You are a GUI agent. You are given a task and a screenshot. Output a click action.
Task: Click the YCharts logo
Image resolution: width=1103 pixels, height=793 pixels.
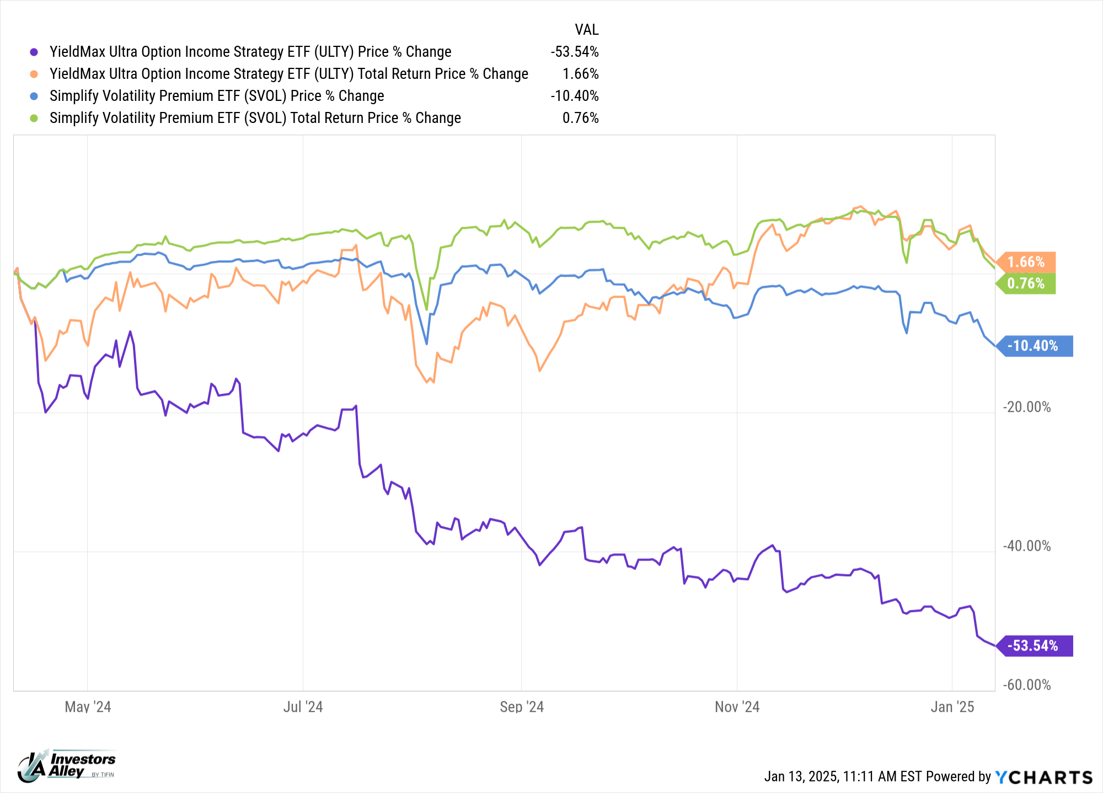pyautogui.click(x=1043, y=777)
